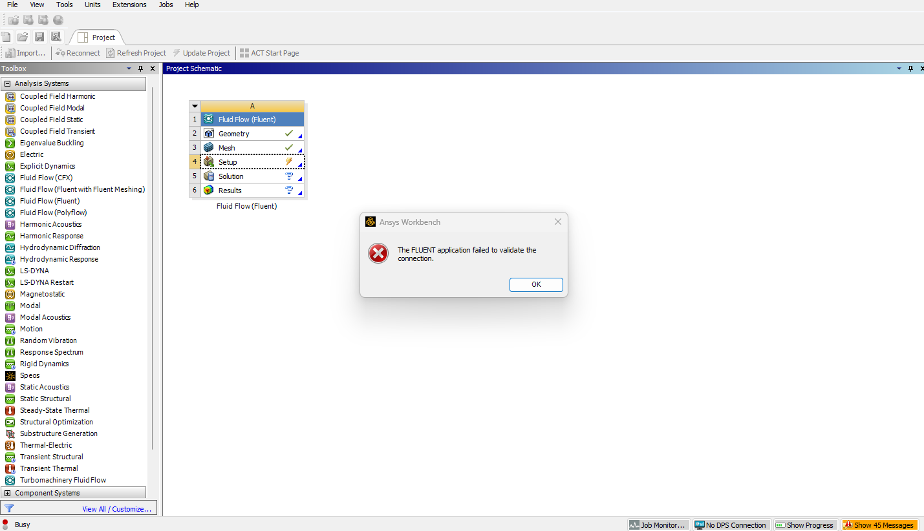Select the Solution cell in system A
This screenshot has height=531, width=924.
pyautogui.click(x=252, y=176)
